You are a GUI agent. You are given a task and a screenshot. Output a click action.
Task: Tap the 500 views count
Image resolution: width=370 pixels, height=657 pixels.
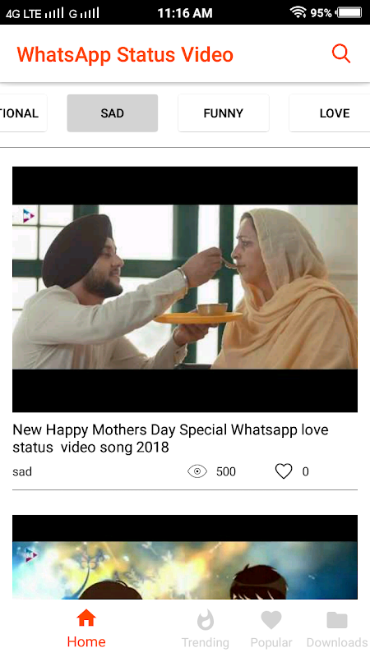tap(225, 471)
